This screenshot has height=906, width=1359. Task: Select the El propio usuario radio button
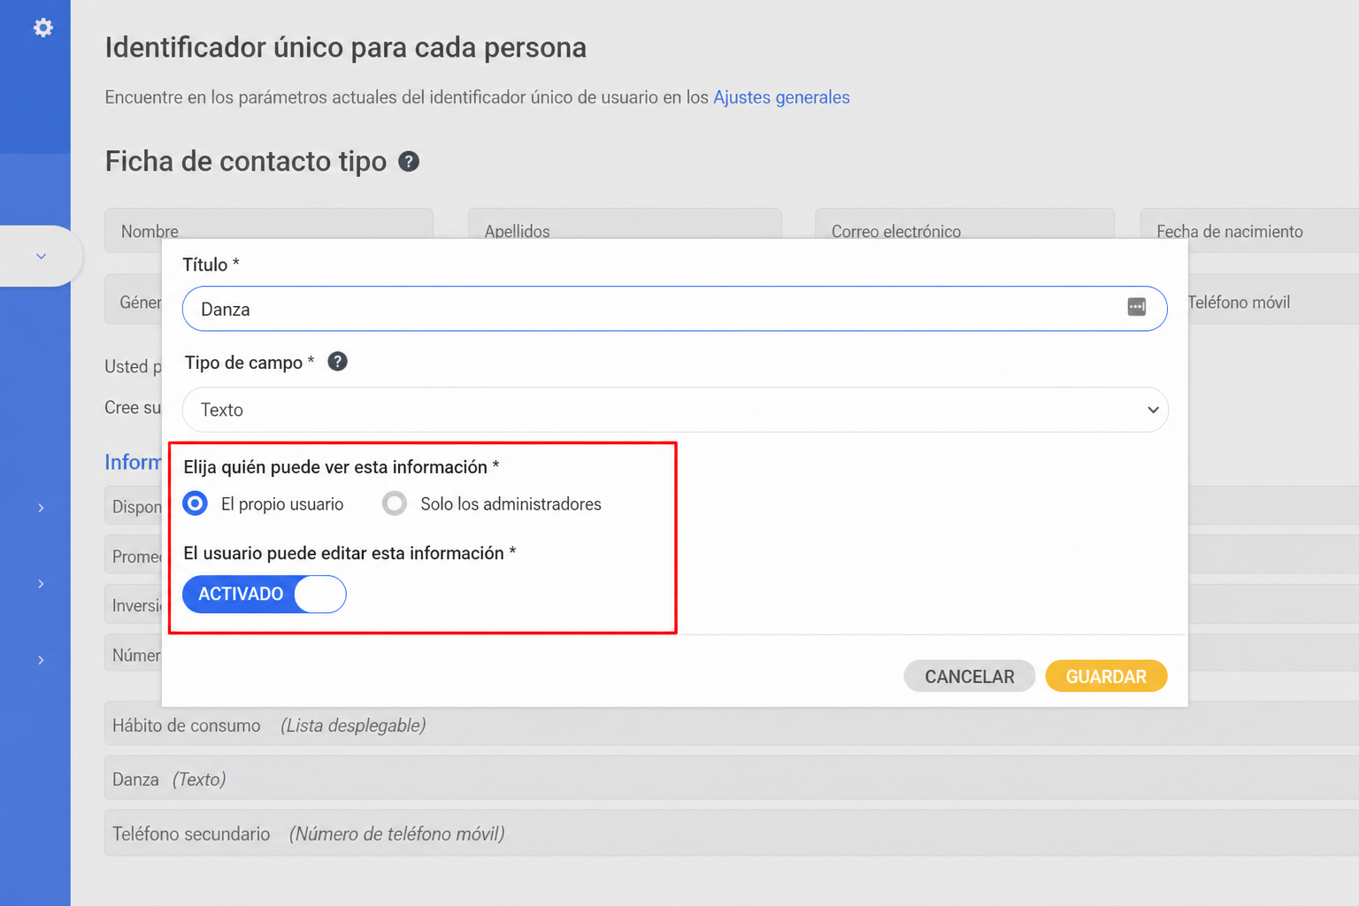(195, 503)
